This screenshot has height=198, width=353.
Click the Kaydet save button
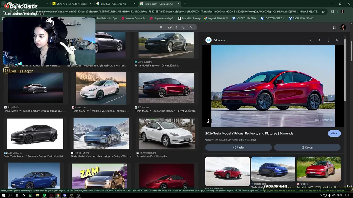pyautogui.click(x=307, y=147)
